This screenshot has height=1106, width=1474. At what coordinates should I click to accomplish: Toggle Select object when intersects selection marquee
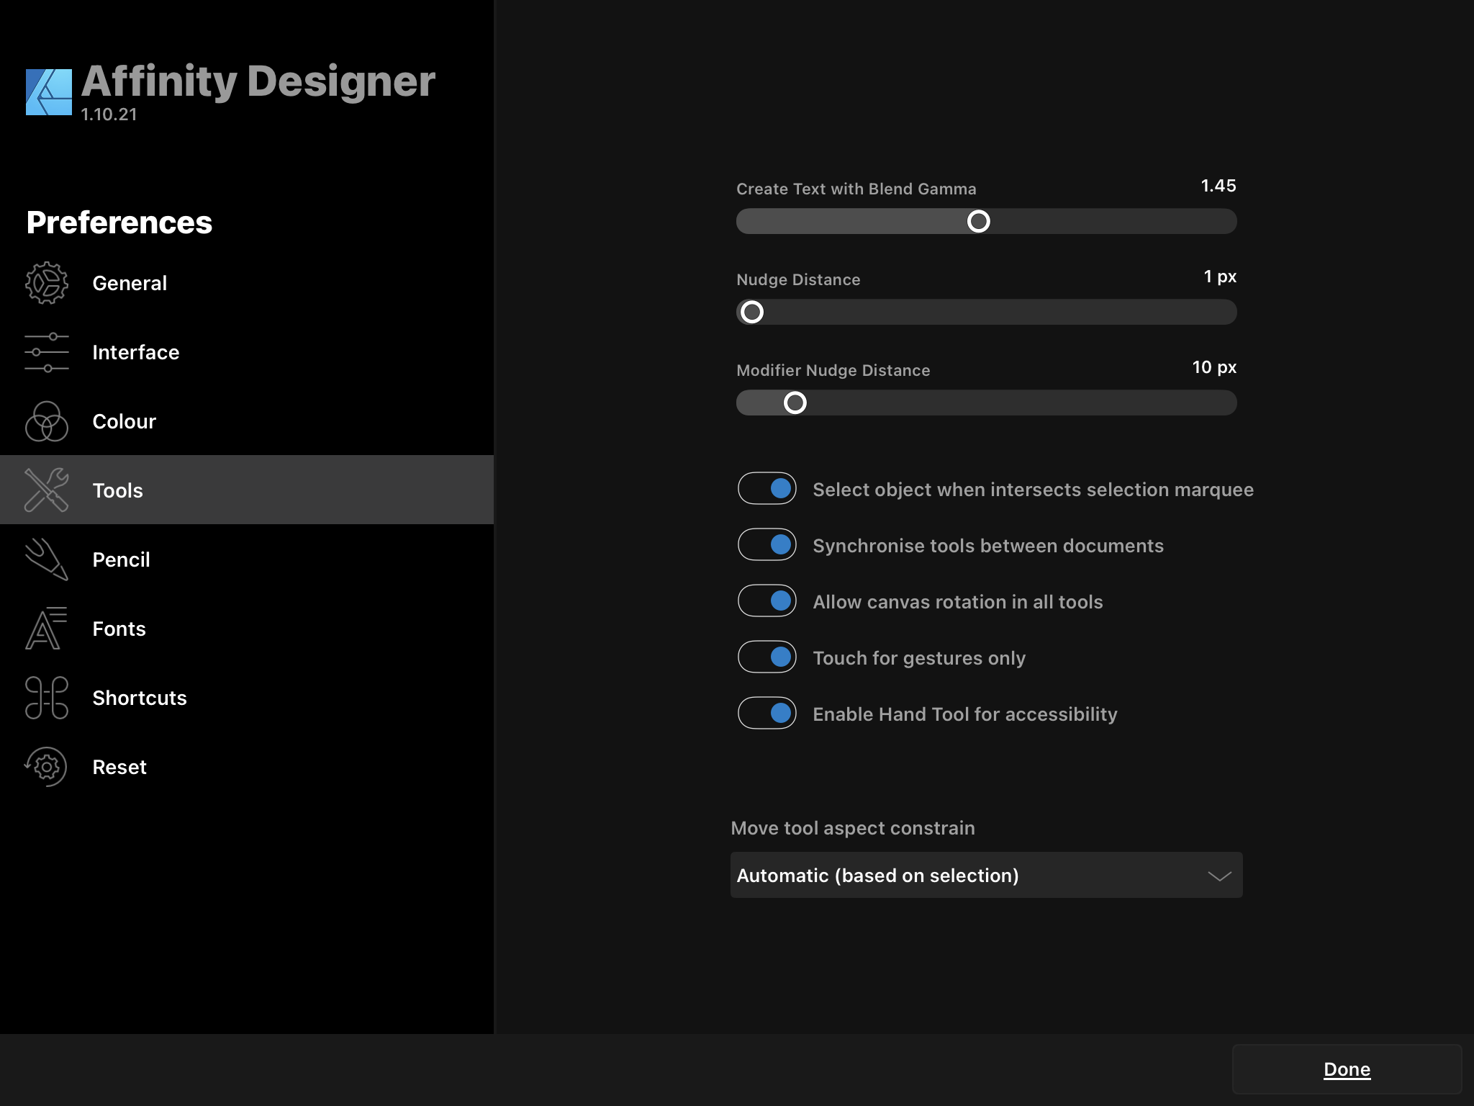[767, 488]
